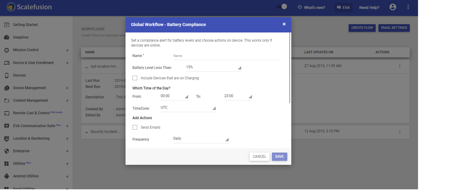Viewport: 461px width, 193px height.
Task: Expand the Android Utilities submenu
Action: tap(67, 176)
